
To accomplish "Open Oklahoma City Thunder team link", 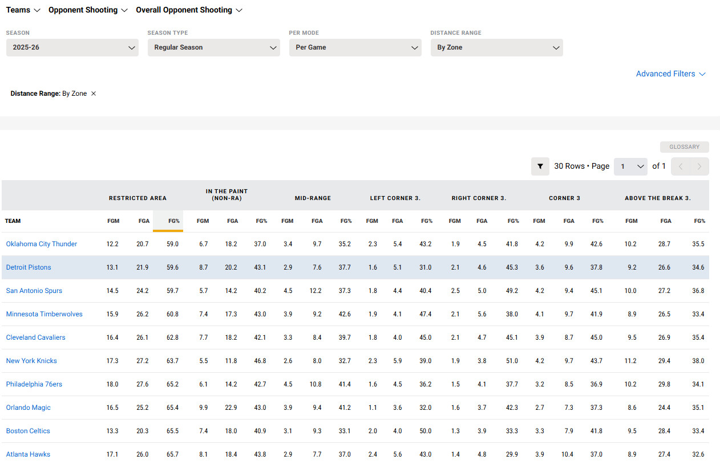I will (42, 244).
